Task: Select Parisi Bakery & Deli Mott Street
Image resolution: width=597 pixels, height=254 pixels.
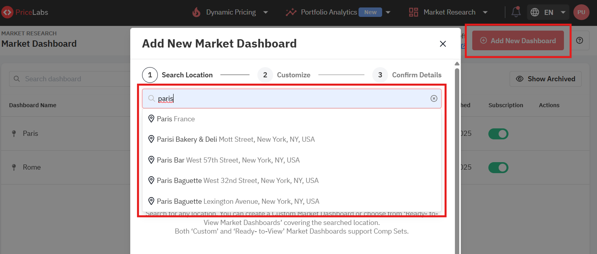Action: point(292,139)
